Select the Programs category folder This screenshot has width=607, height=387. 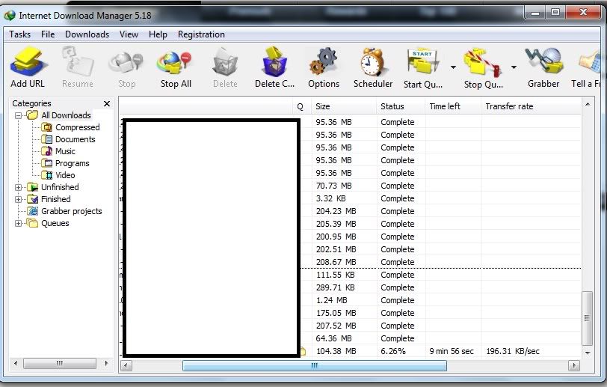[65, 163]
